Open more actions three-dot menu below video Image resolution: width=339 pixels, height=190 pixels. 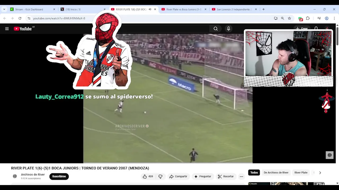point(241,177)
